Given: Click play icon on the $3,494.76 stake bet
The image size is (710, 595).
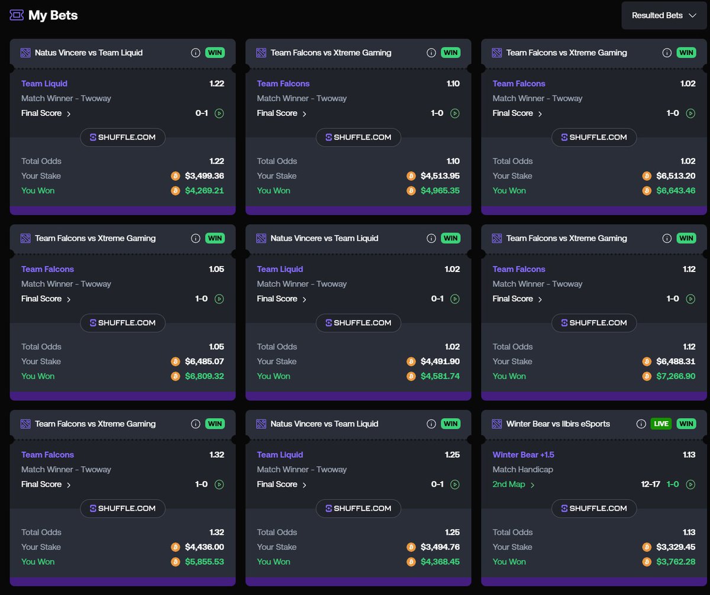Looking at the screenshot, I should pyautogui.click(x=455, y=485).
